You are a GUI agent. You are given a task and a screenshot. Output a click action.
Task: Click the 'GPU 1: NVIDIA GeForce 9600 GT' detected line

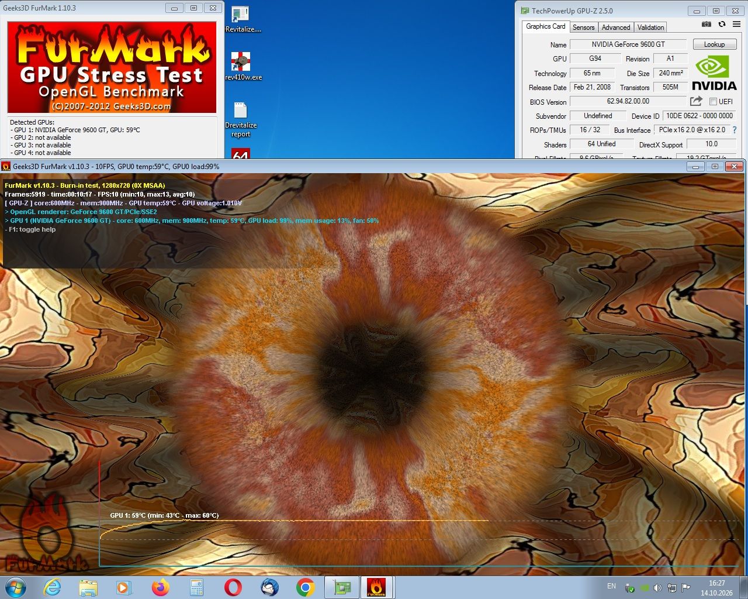coord(75,130)
